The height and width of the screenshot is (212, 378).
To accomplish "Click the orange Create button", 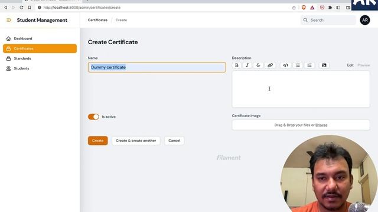I will (x=97, y=141).
